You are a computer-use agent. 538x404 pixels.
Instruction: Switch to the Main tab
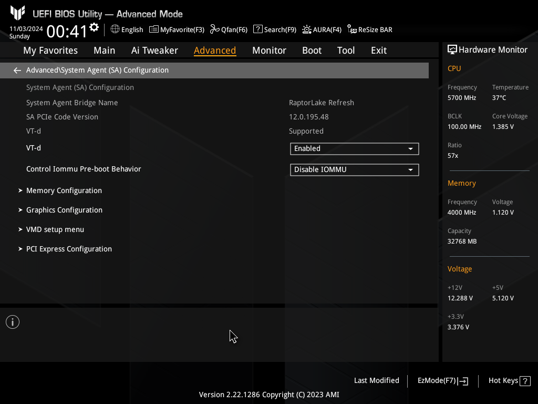[105, 50]
